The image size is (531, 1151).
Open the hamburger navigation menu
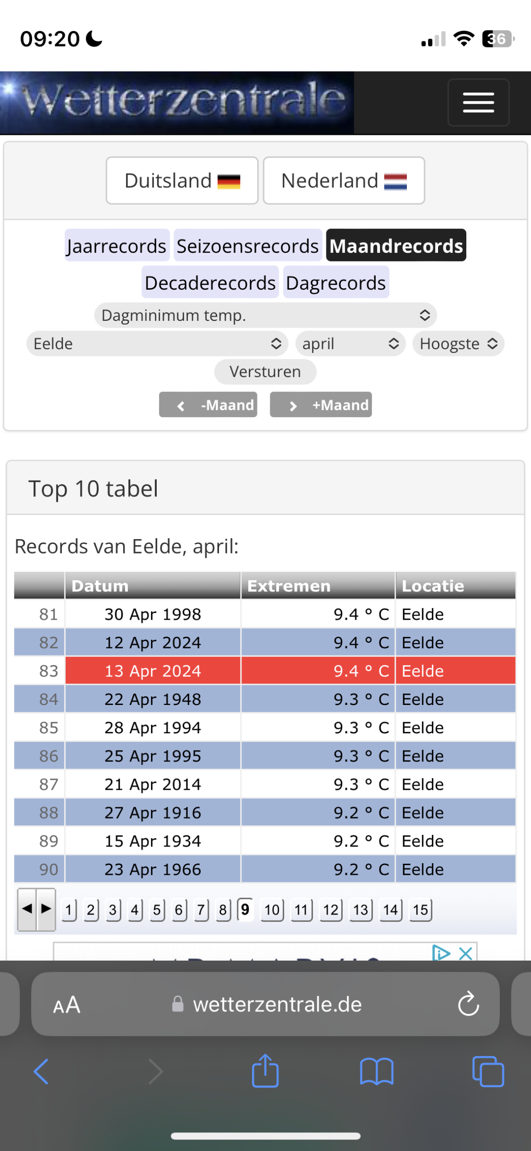point(478,102)
